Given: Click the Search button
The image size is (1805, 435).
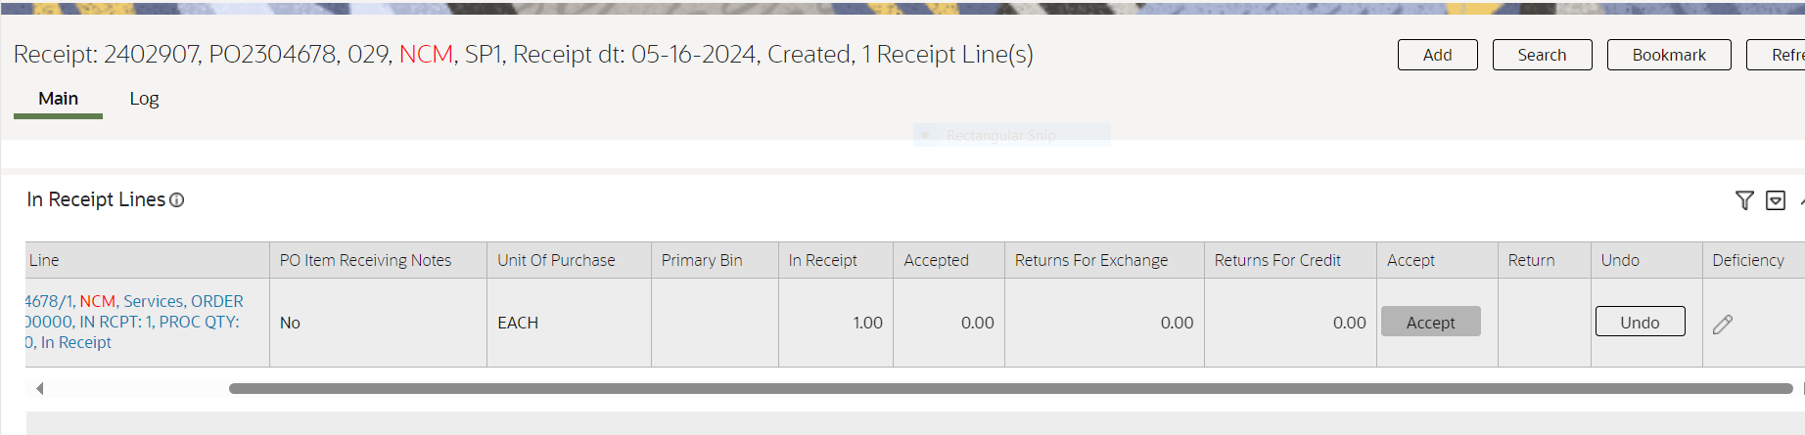Looking at the screenshot, I should point(1542,55).
